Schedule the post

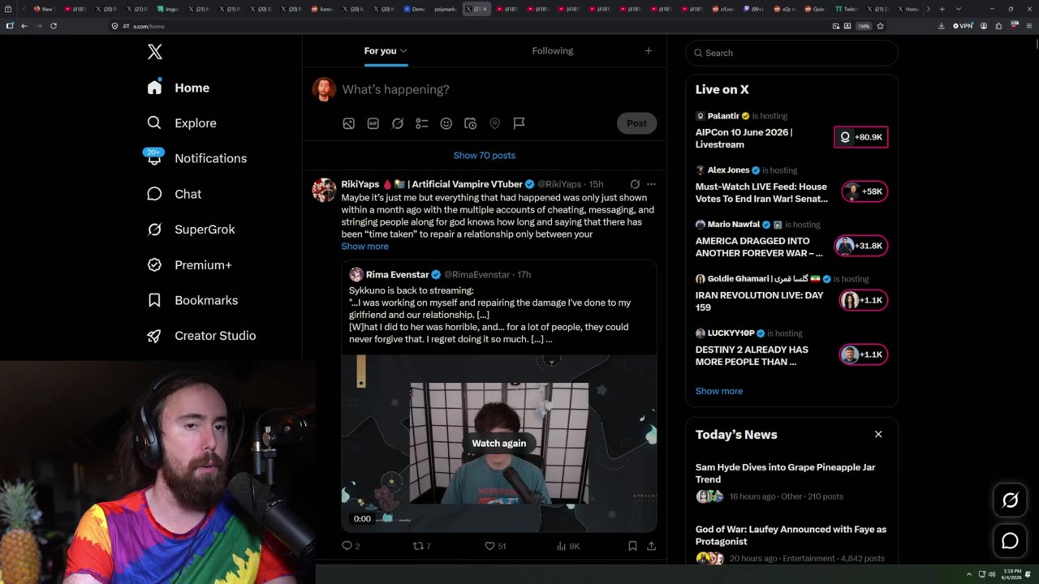point(470,123)
